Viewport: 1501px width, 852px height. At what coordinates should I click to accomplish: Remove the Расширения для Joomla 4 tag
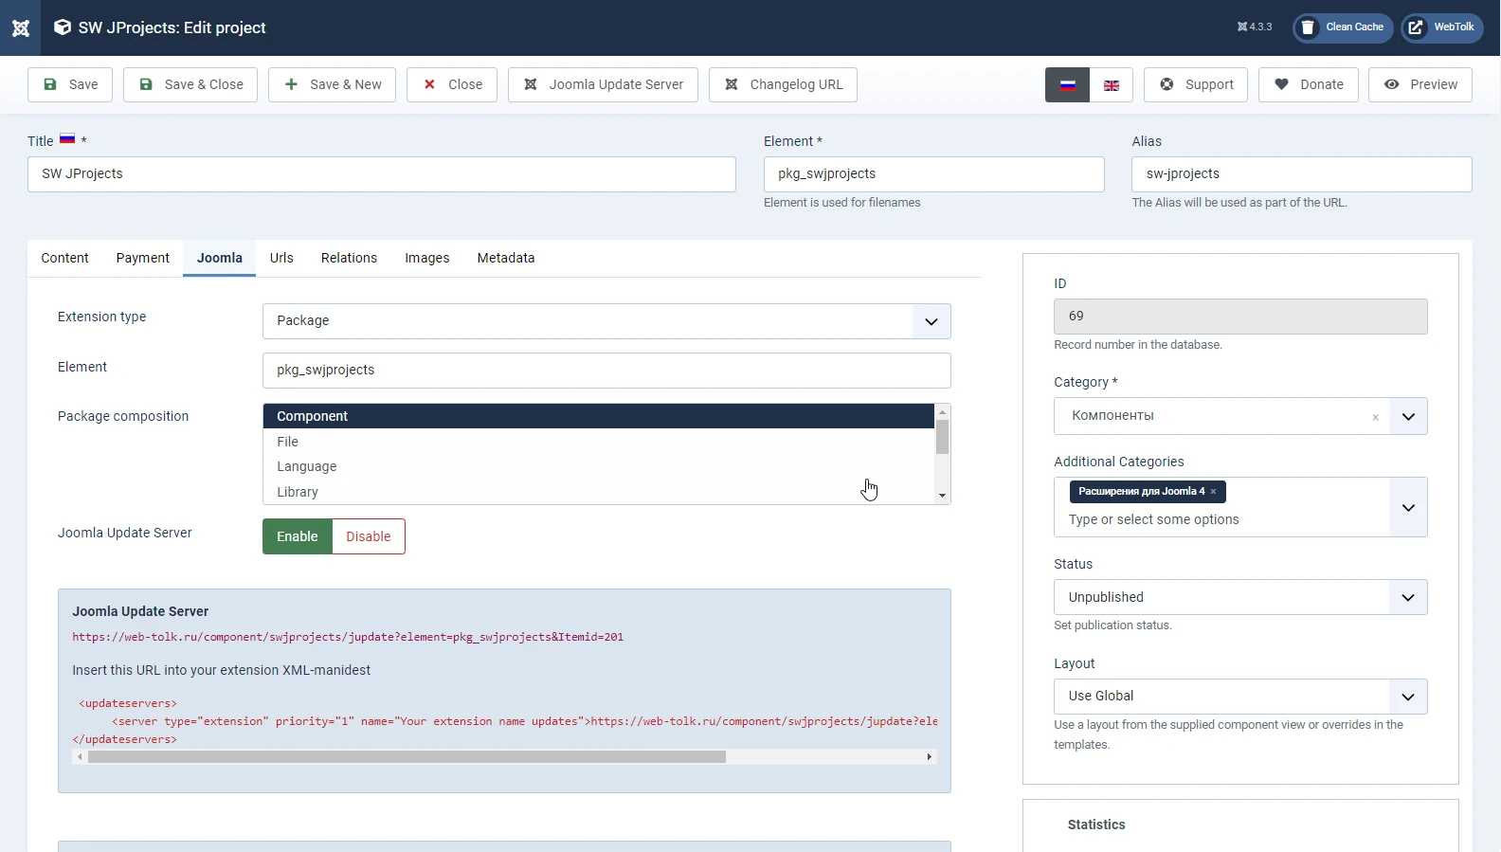pyautogui.click(x=1213, y=492)
